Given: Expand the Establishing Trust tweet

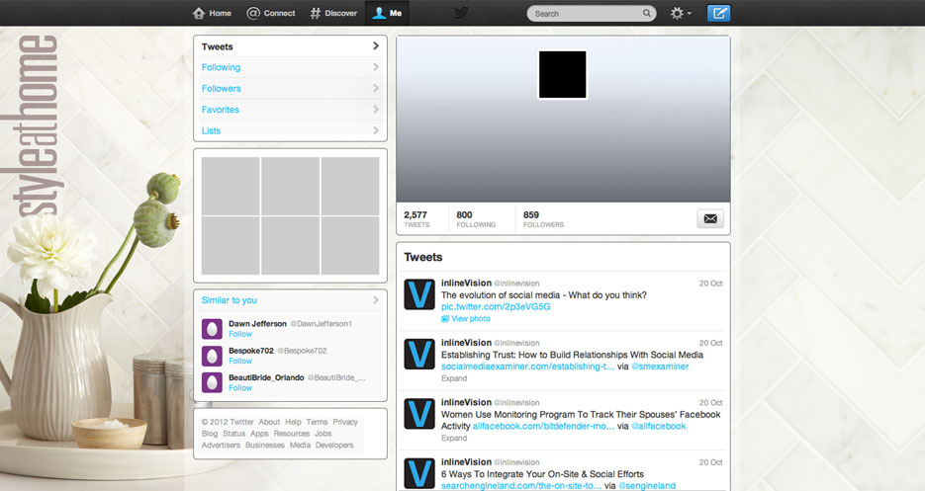Looking at the screenshot, I should 454,378.
